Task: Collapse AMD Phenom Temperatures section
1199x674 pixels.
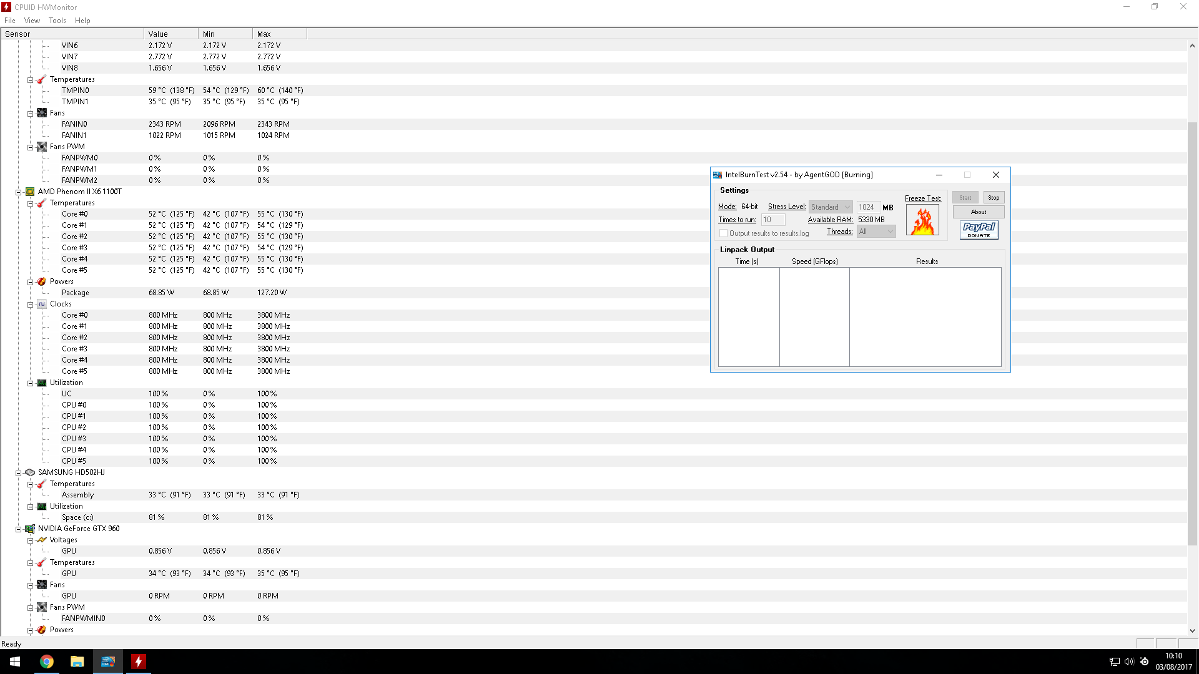Action: point(30,203)
